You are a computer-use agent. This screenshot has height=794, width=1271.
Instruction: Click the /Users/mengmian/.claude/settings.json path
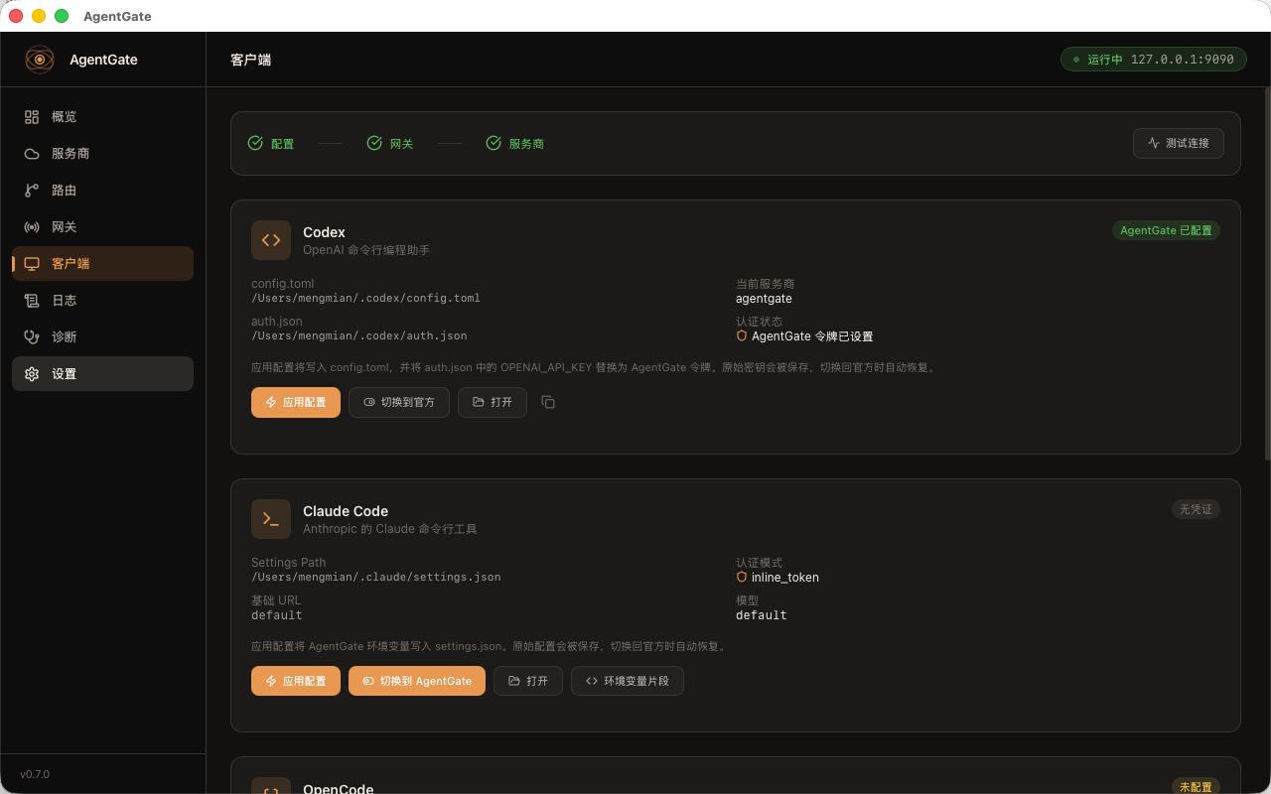(375, 577)
